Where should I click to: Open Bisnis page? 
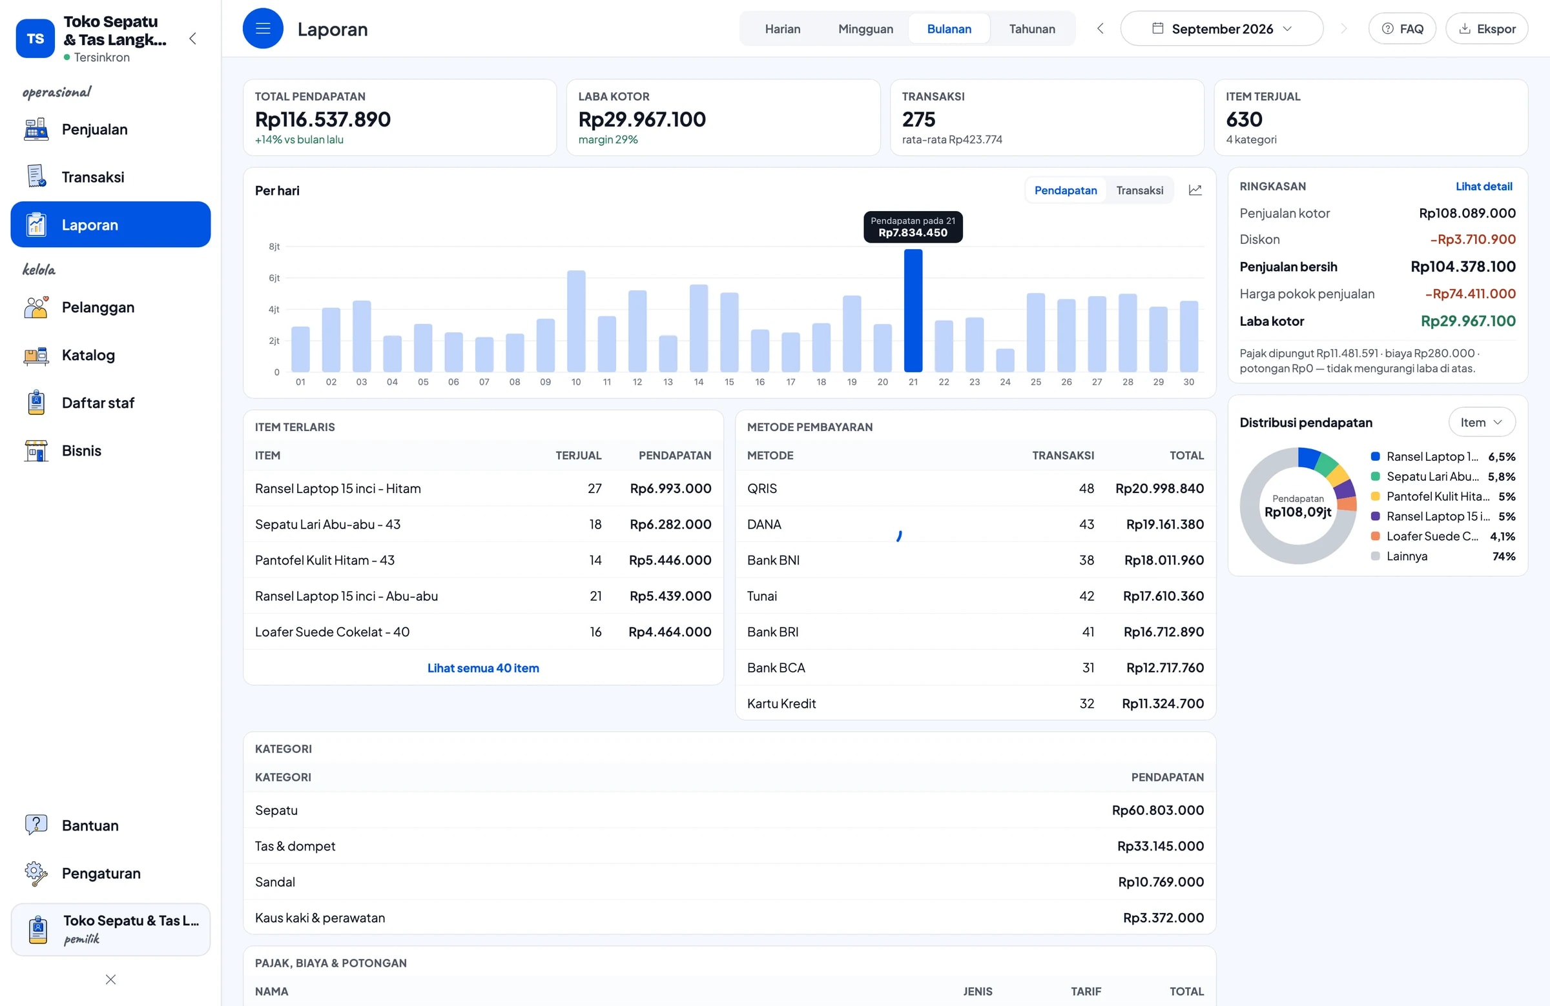tap(110, 450)
